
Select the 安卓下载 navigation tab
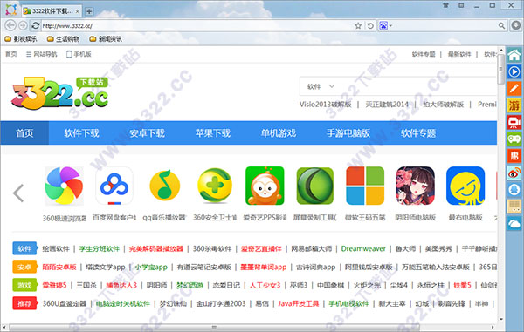coord(147,133)
